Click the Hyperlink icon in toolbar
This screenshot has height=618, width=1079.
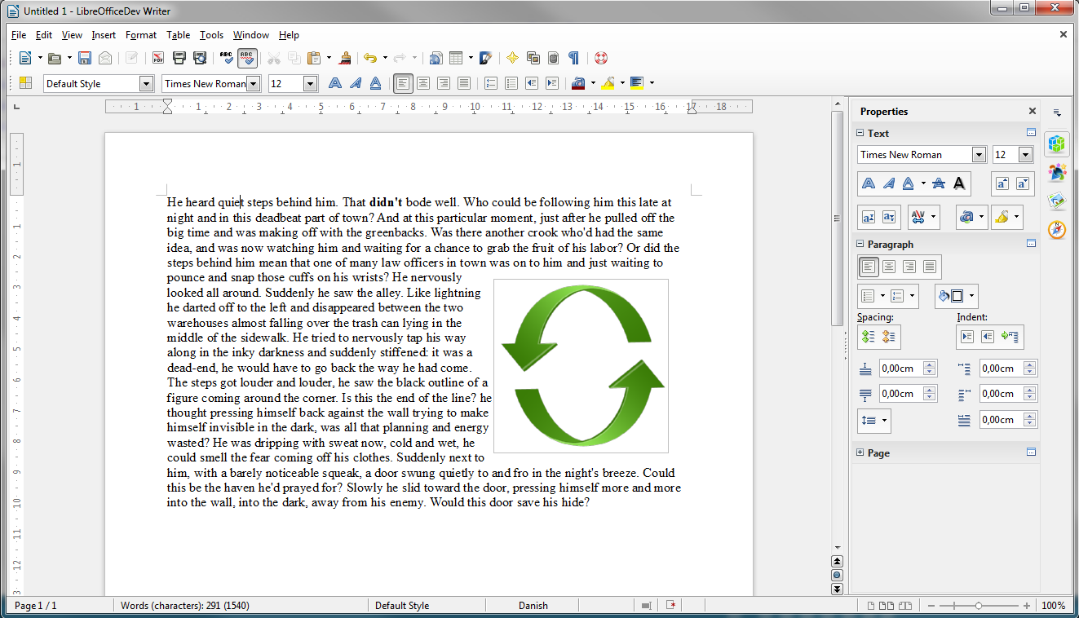pos(436,58)
